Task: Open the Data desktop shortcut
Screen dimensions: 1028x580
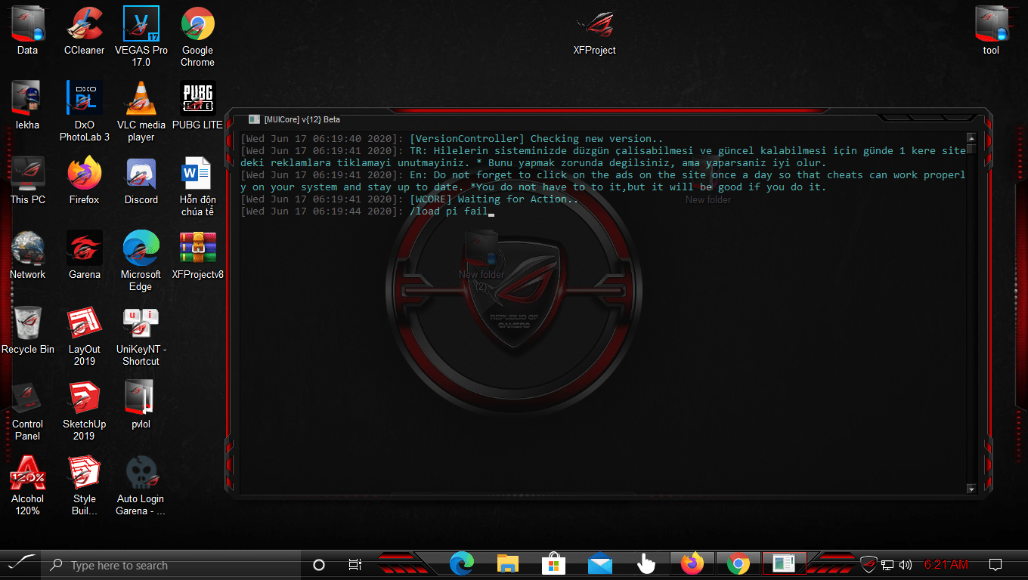Action: pyautogui.click(x=27, y=32)
